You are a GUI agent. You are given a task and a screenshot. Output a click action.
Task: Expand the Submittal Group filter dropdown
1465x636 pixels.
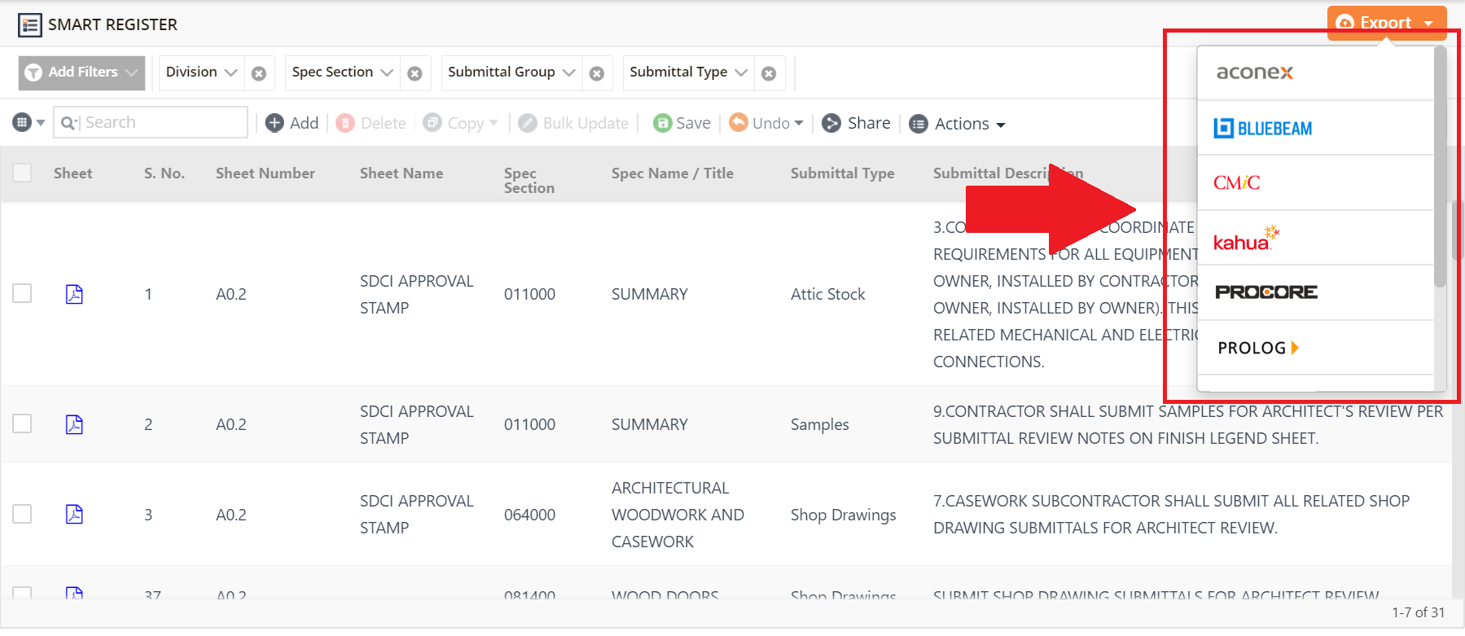click(x=511, y=72)
